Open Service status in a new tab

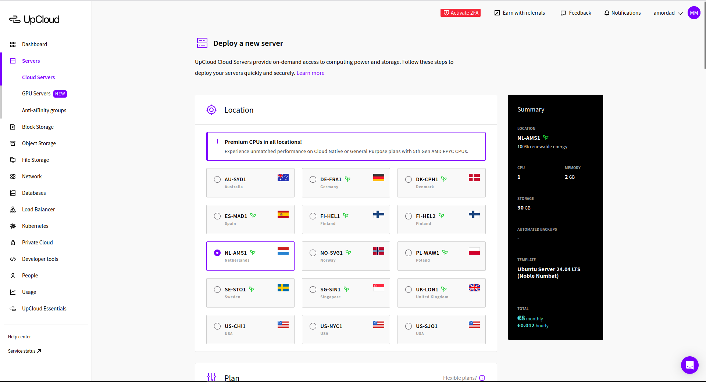point(24,351)
